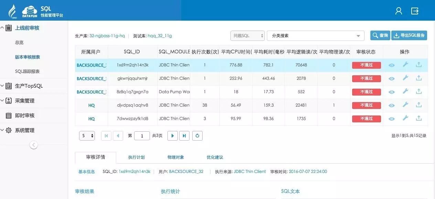The width and height of the screenshot is (435, 199).
Task: Click wrench icon for row 7dwwzpzyfk1d8
Action: click(x=405, y=118)
